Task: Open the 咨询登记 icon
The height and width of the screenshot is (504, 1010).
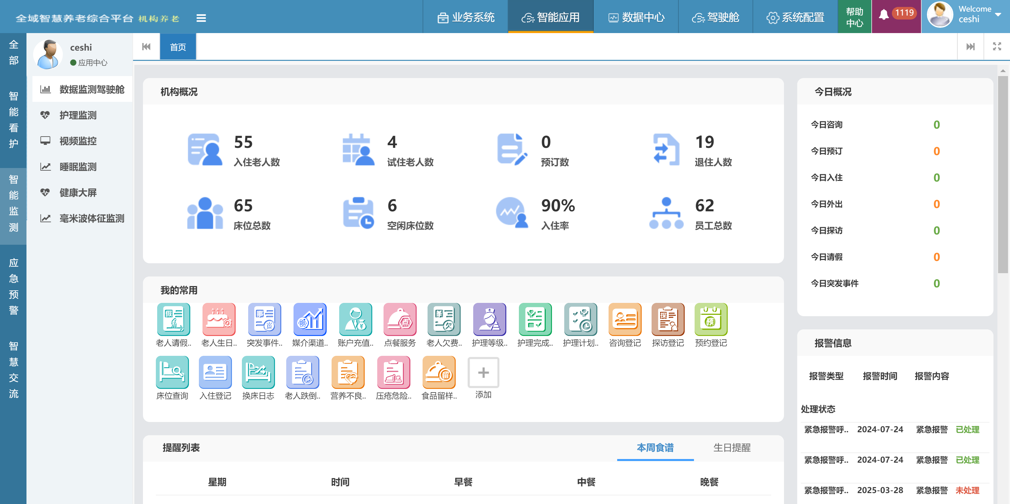Action: (624, 319)
